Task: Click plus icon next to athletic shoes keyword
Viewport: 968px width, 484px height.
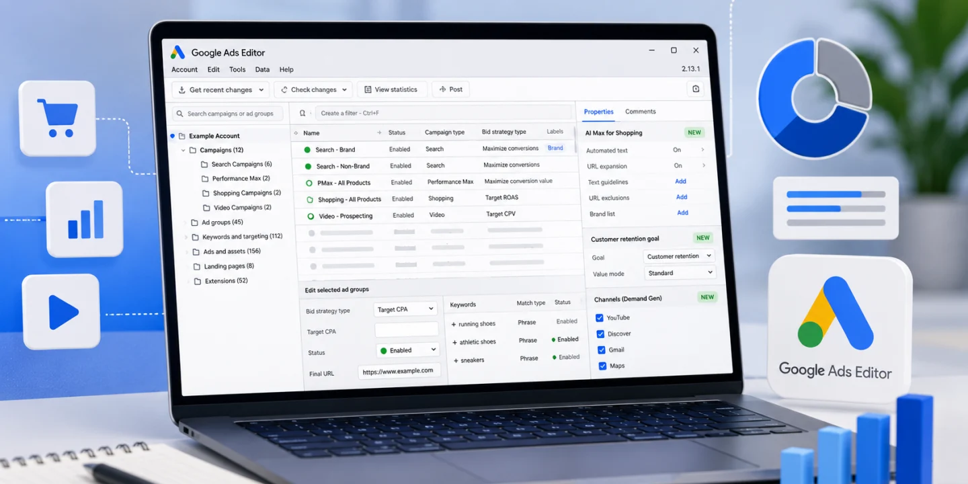Action: pyautogui.click(x=455, y=342)
